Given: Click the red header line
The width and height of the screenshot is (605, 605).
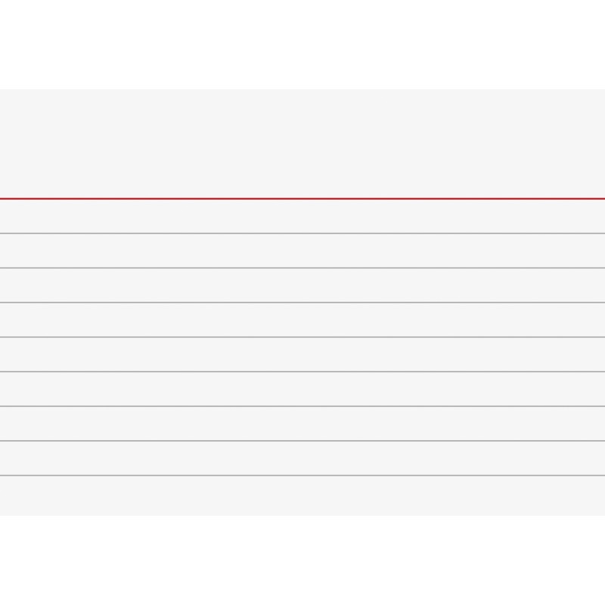Looking at the screenshot, I should (x=302, y=199).
